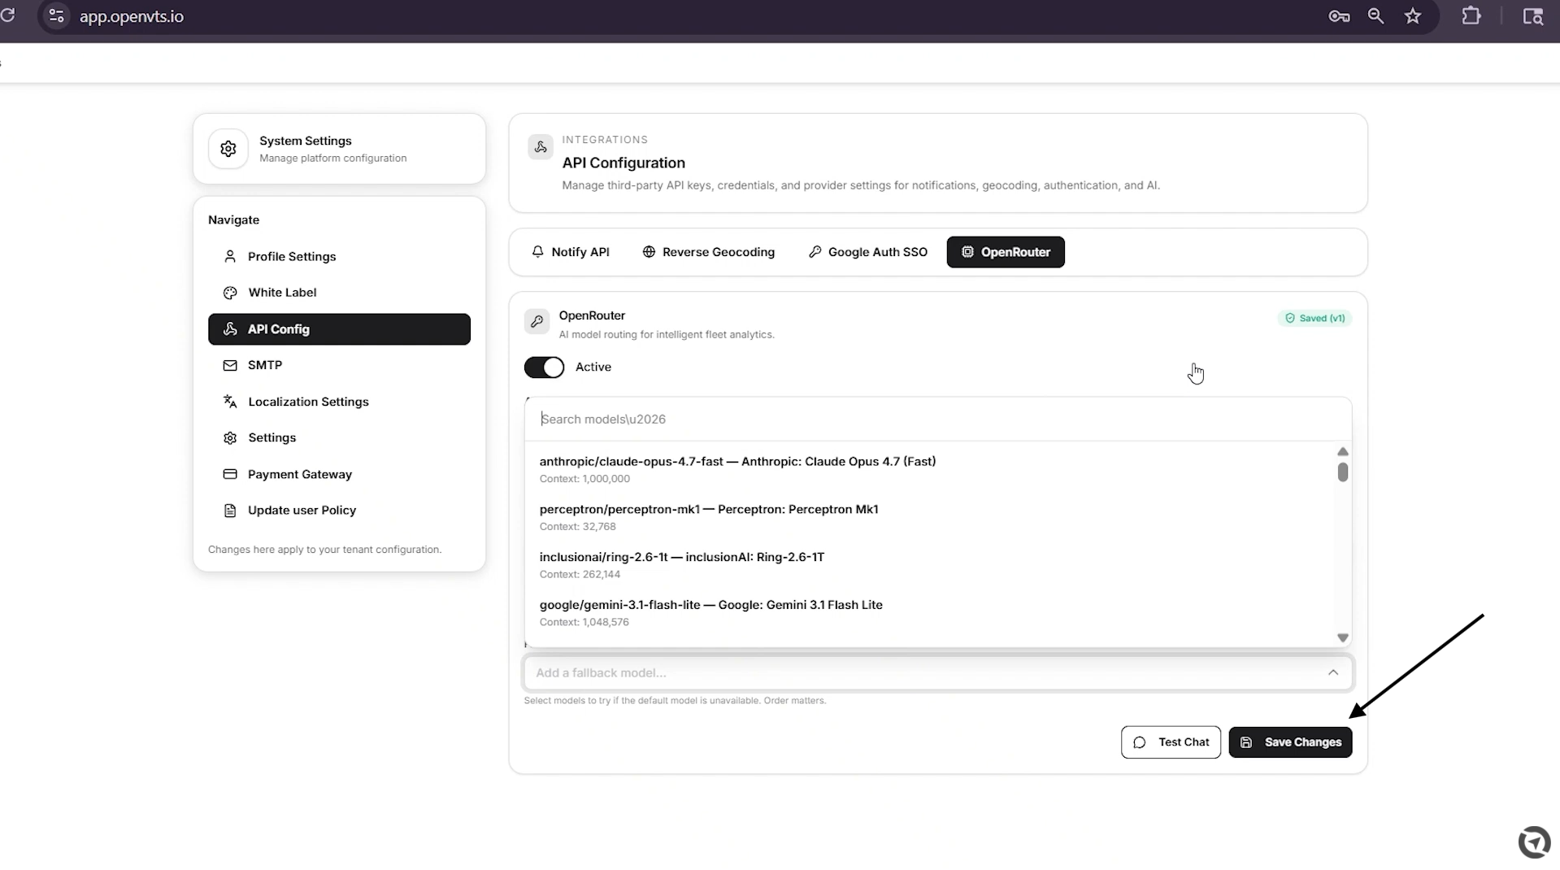Select perceptron/perceptron-mk1 model option
Screen dimensions: 1560x870
click(x=930, y=517)
